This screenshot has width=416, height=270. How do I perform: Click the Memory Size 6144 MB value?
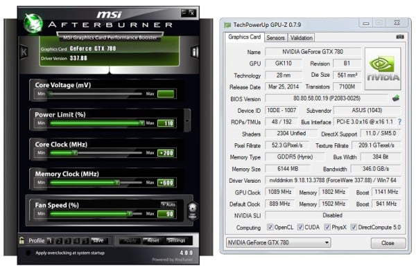point(288,168)
